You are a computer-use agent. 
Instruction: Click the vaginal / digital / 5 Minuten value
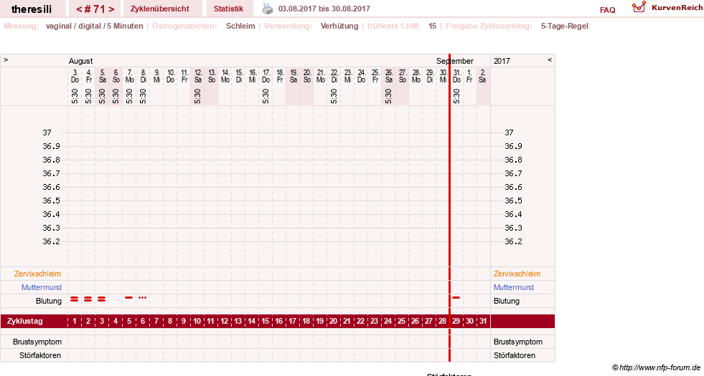point(94,26)
